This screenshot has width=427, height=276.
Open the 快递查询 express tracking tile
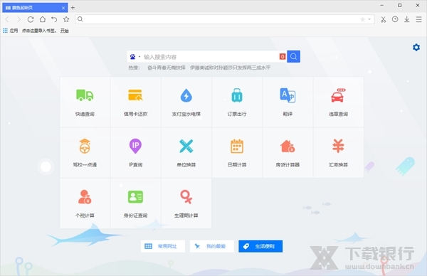(85, 102)
